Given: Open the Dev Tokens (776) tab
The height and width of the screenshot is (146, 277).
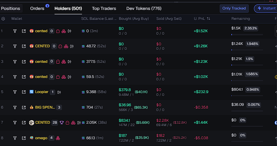Looking at the screenshot, I should pyautogui.click(x=144, y=8).
